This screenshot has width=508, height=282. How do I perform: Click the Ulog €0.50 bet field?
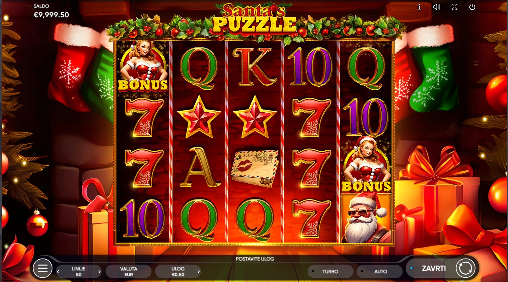click(178, 271)
